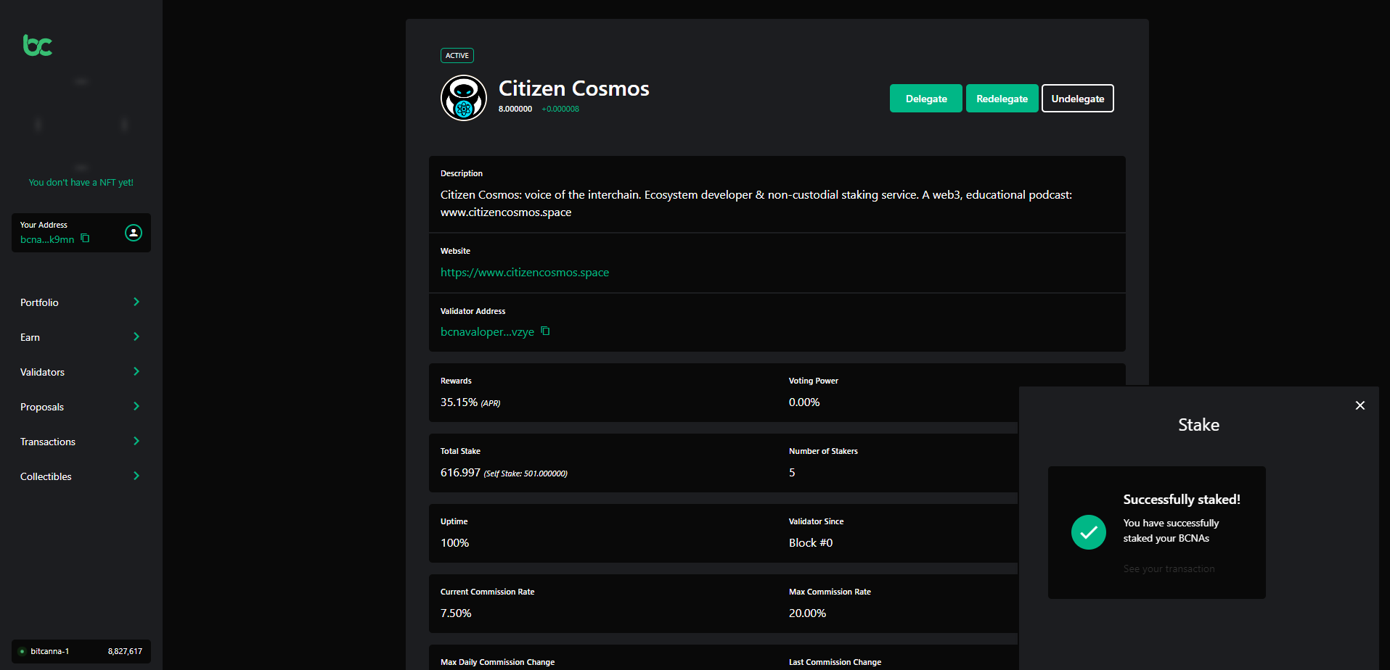Expand the Earn menu chevron
Image resolution: width=1390 pixels, height=670 pixels.
point(136,336)
